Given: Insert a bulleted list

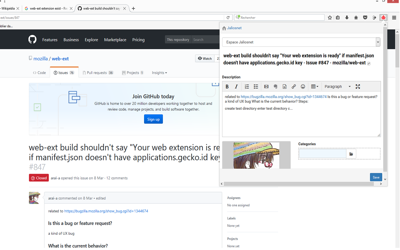Looking at the screenshot, I should pos(256,87).
